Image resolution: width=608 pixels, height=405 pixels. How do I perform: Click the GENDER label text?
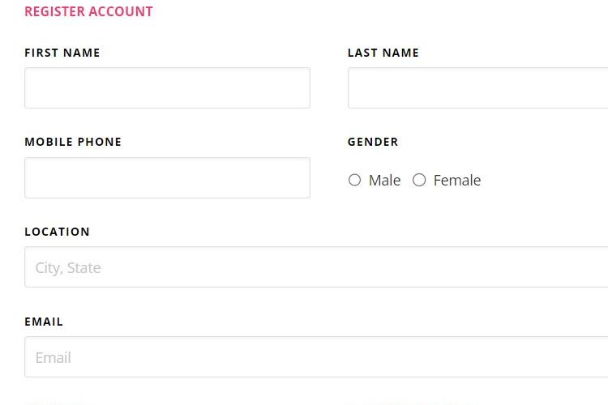373,142
